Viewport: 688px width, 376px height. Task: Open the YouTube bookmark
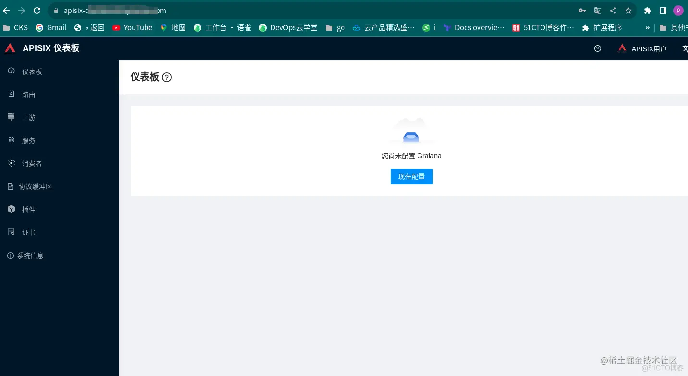pyautogui.click(x=133, y=28)
